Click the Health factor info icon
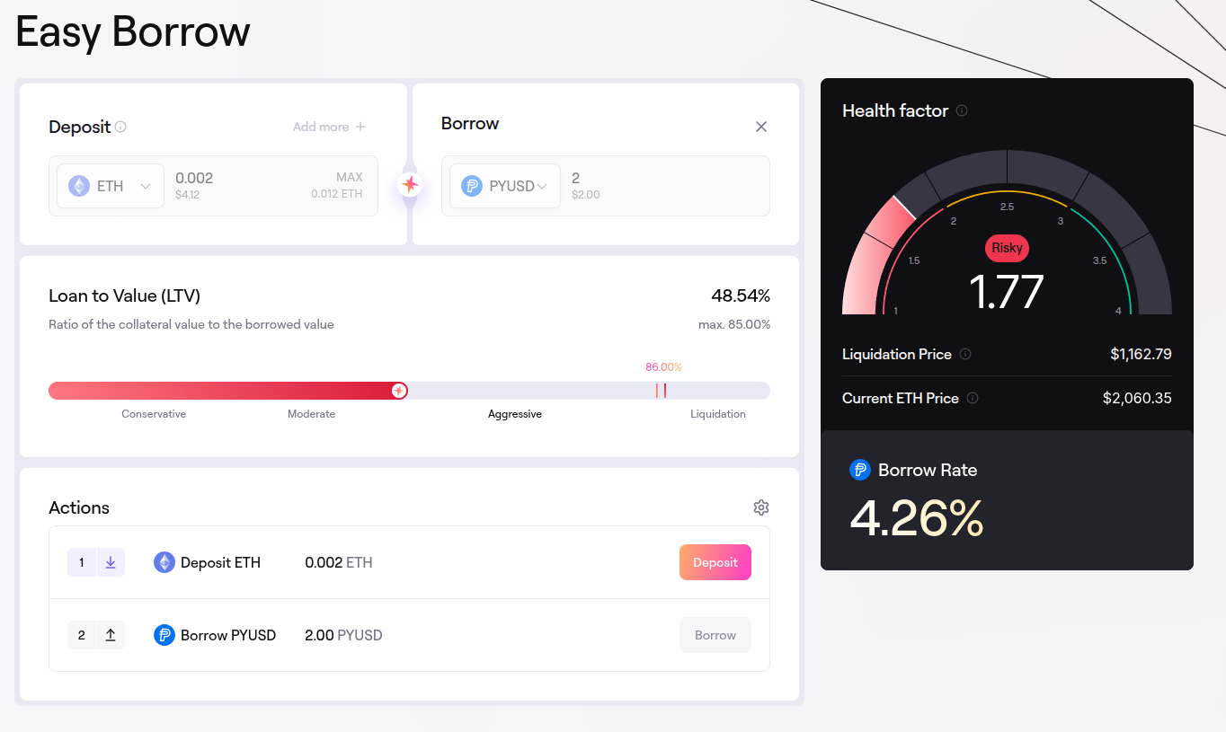Screen dimensions: 1226x732 tap(962, 110)
